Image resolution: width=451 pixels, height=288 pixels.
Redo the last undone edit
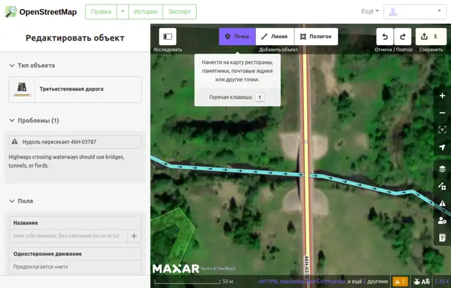coord(403,37)
